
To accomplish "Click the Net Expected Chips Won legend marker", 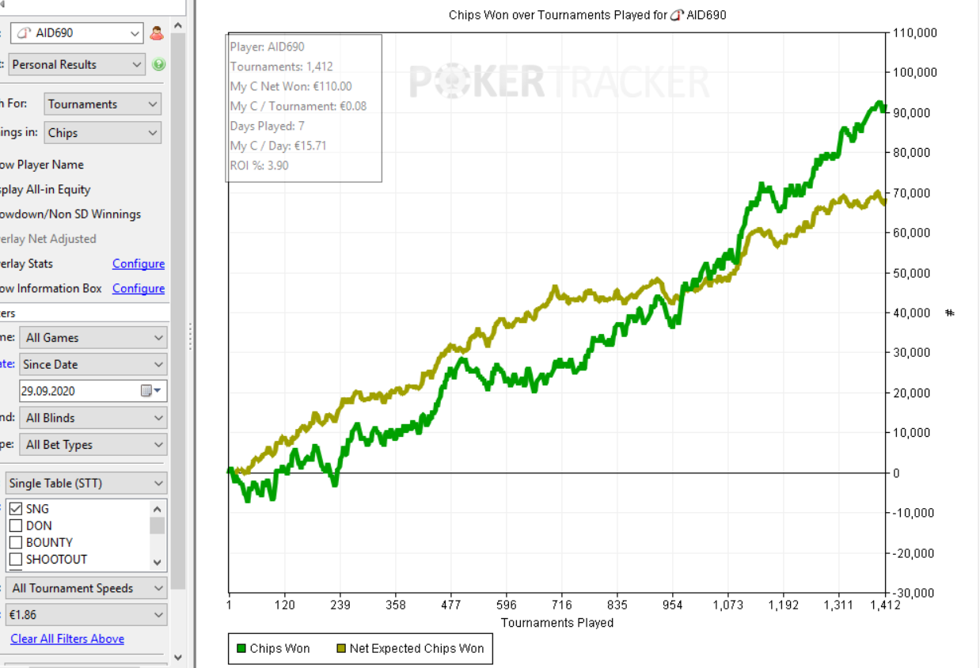I will pyautogui.click(x=340, y=649).
